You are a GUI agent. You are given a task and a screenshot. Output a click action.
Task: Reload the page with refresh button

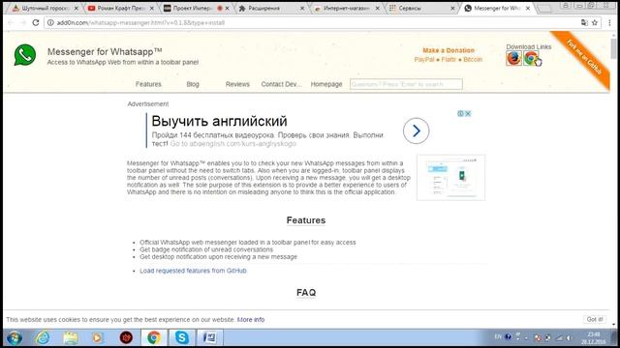coord(36,22)
